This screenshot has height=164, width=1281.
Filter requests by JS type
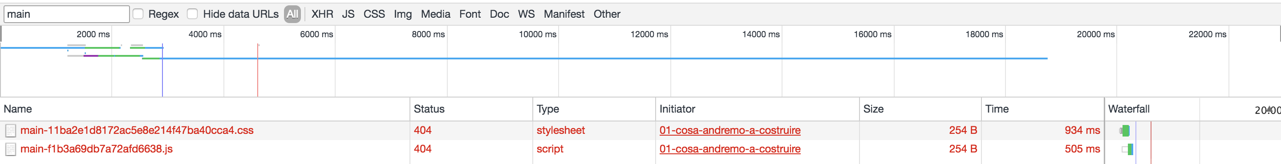point(348,14)
